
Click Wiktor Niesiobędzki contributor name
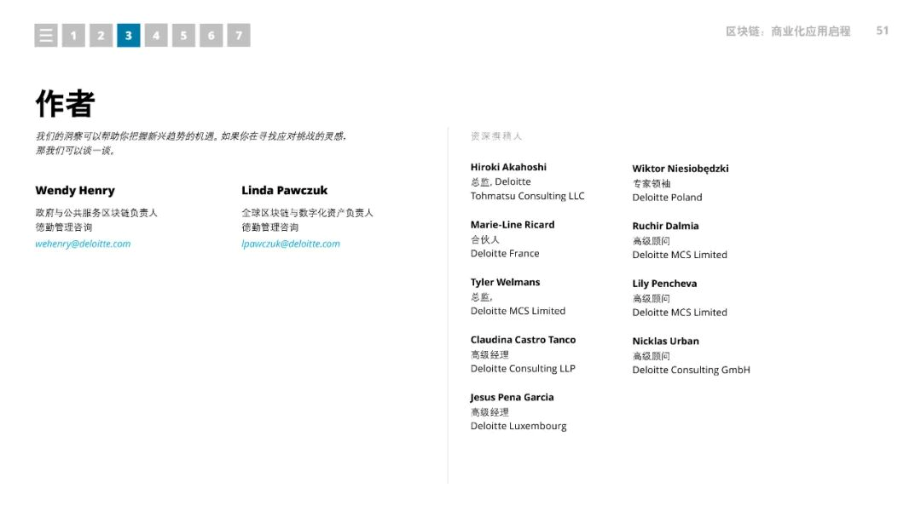click(x=681, y=169)
